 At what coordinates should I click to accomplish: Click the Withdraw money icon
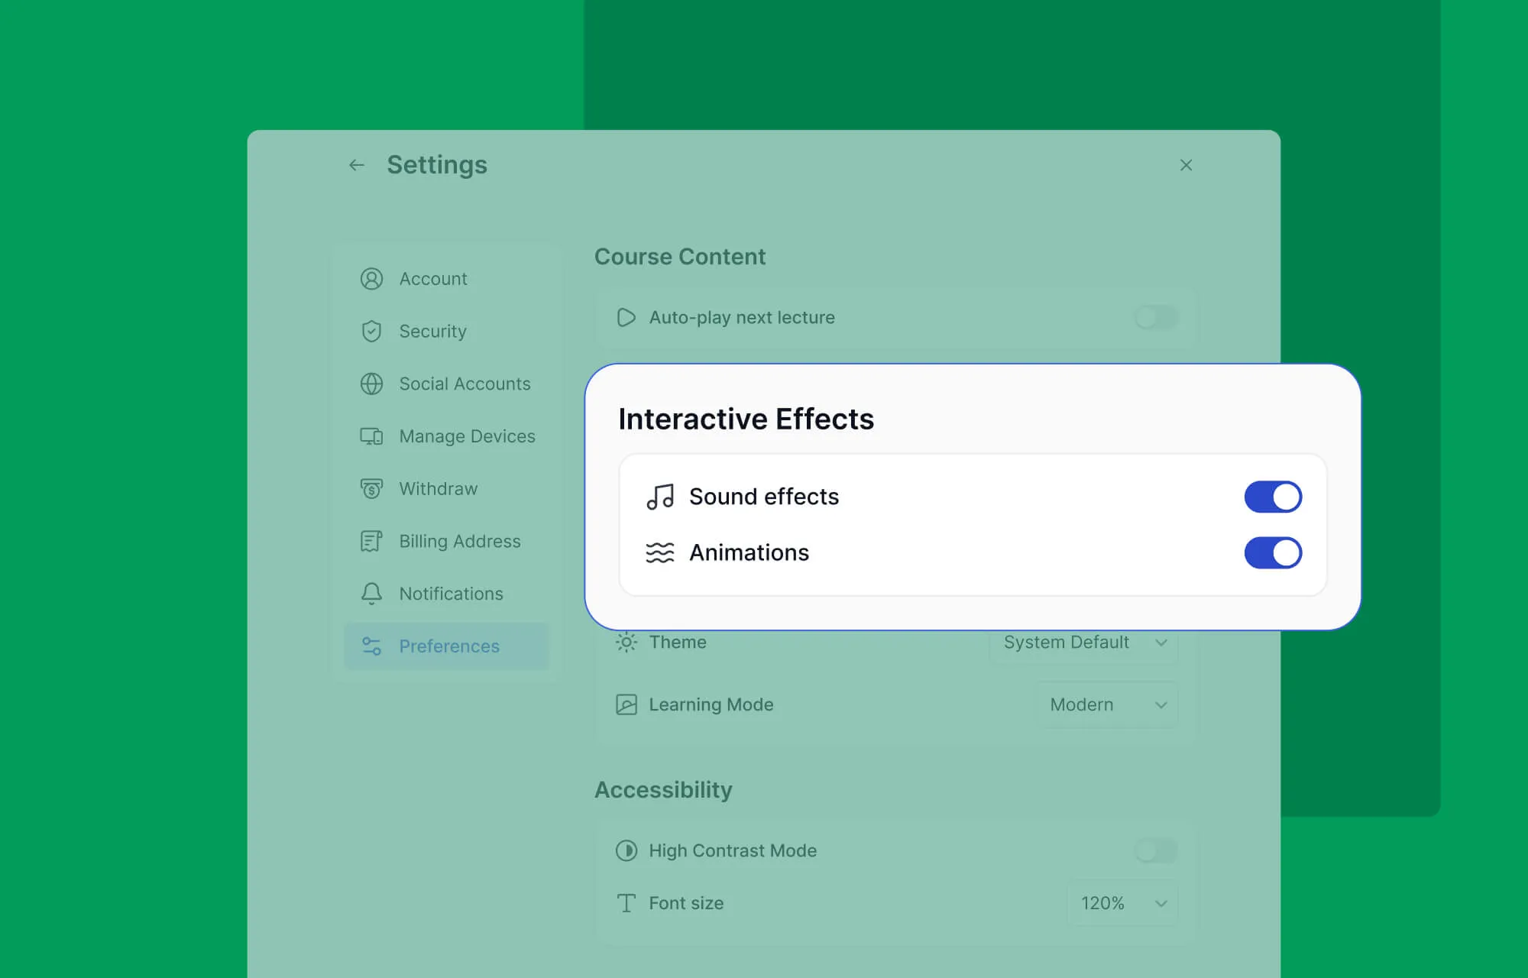coord(371,488)
